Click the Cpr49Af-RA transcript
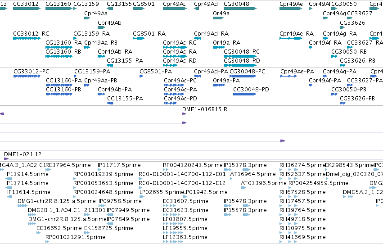 pos(311,47)
